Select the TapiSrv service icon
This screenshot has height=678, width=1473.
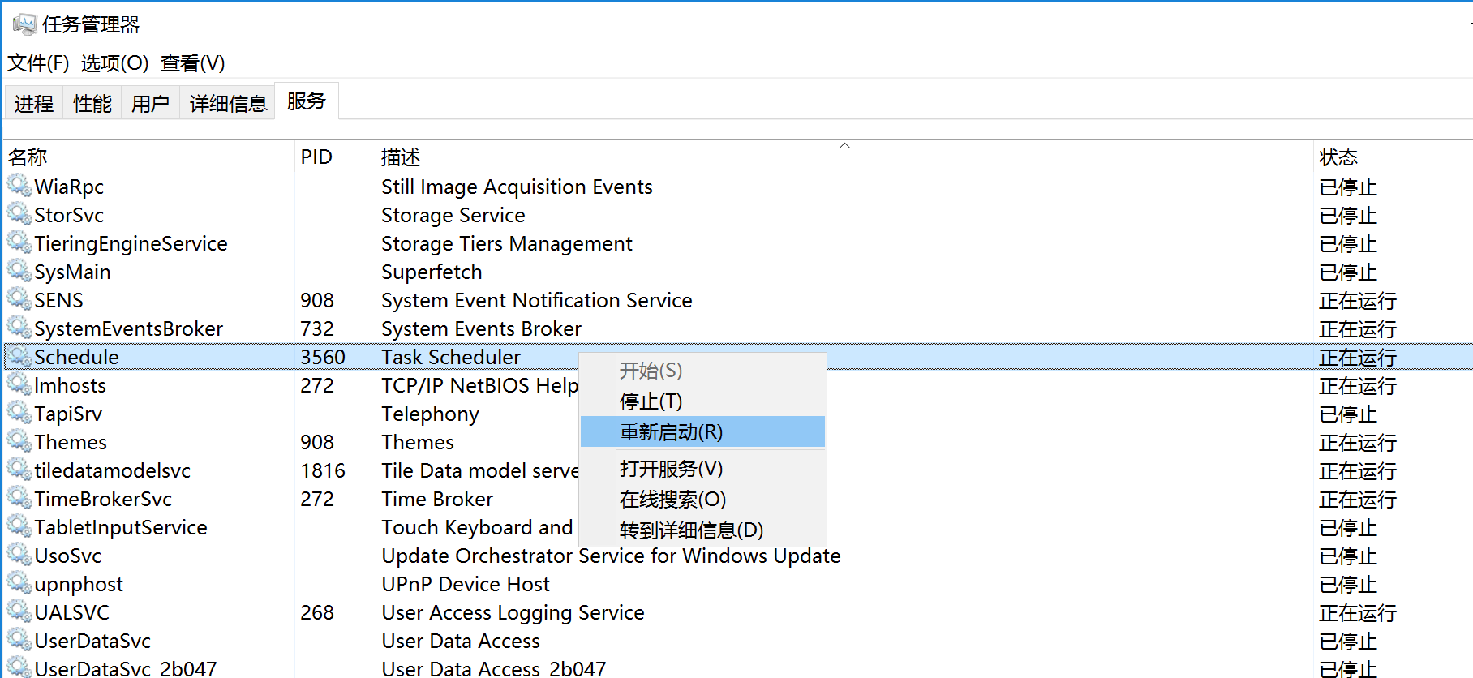[19, 413]
